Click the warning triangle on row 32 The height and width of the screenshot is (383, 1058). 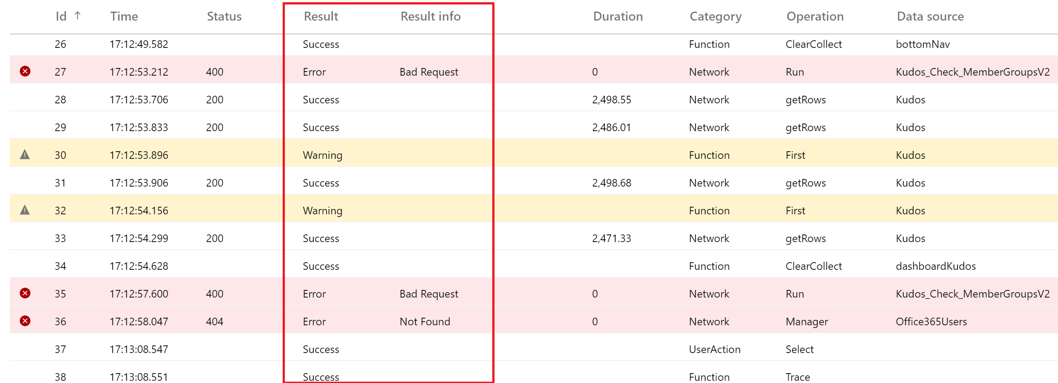pos(25,210)
